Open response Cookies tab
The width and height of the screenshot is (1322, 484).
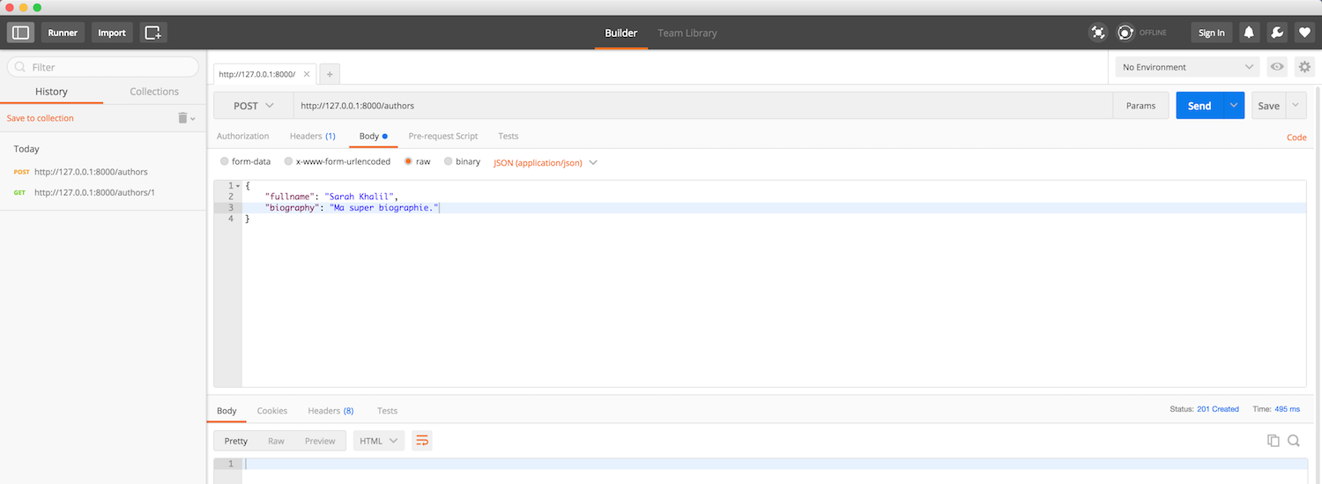[272, 411]
